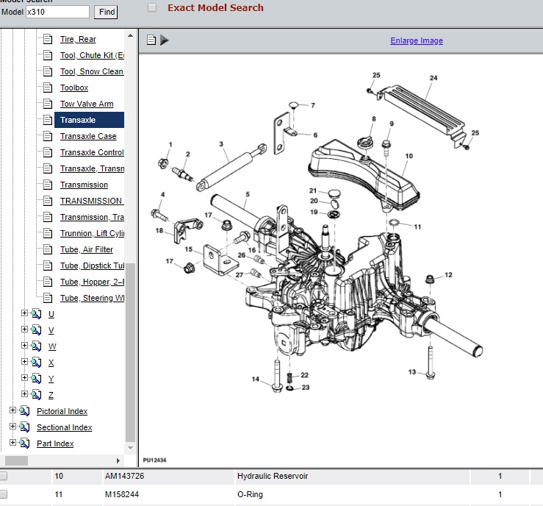The image size is (543, 506).
Task: Expand the Z tree node
Action: pos(24,393)
